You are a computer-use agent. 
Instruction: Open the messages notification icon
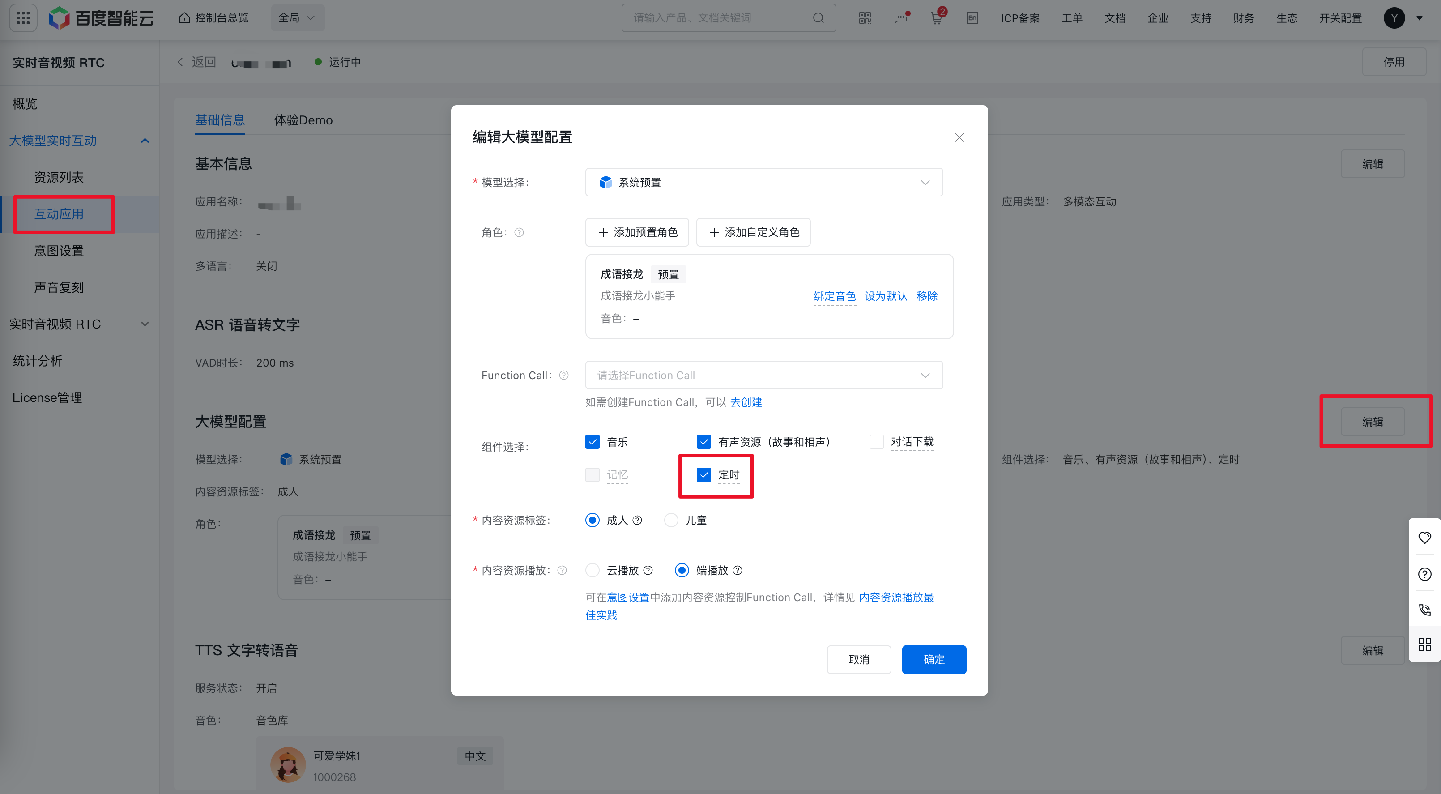point(900,18)
